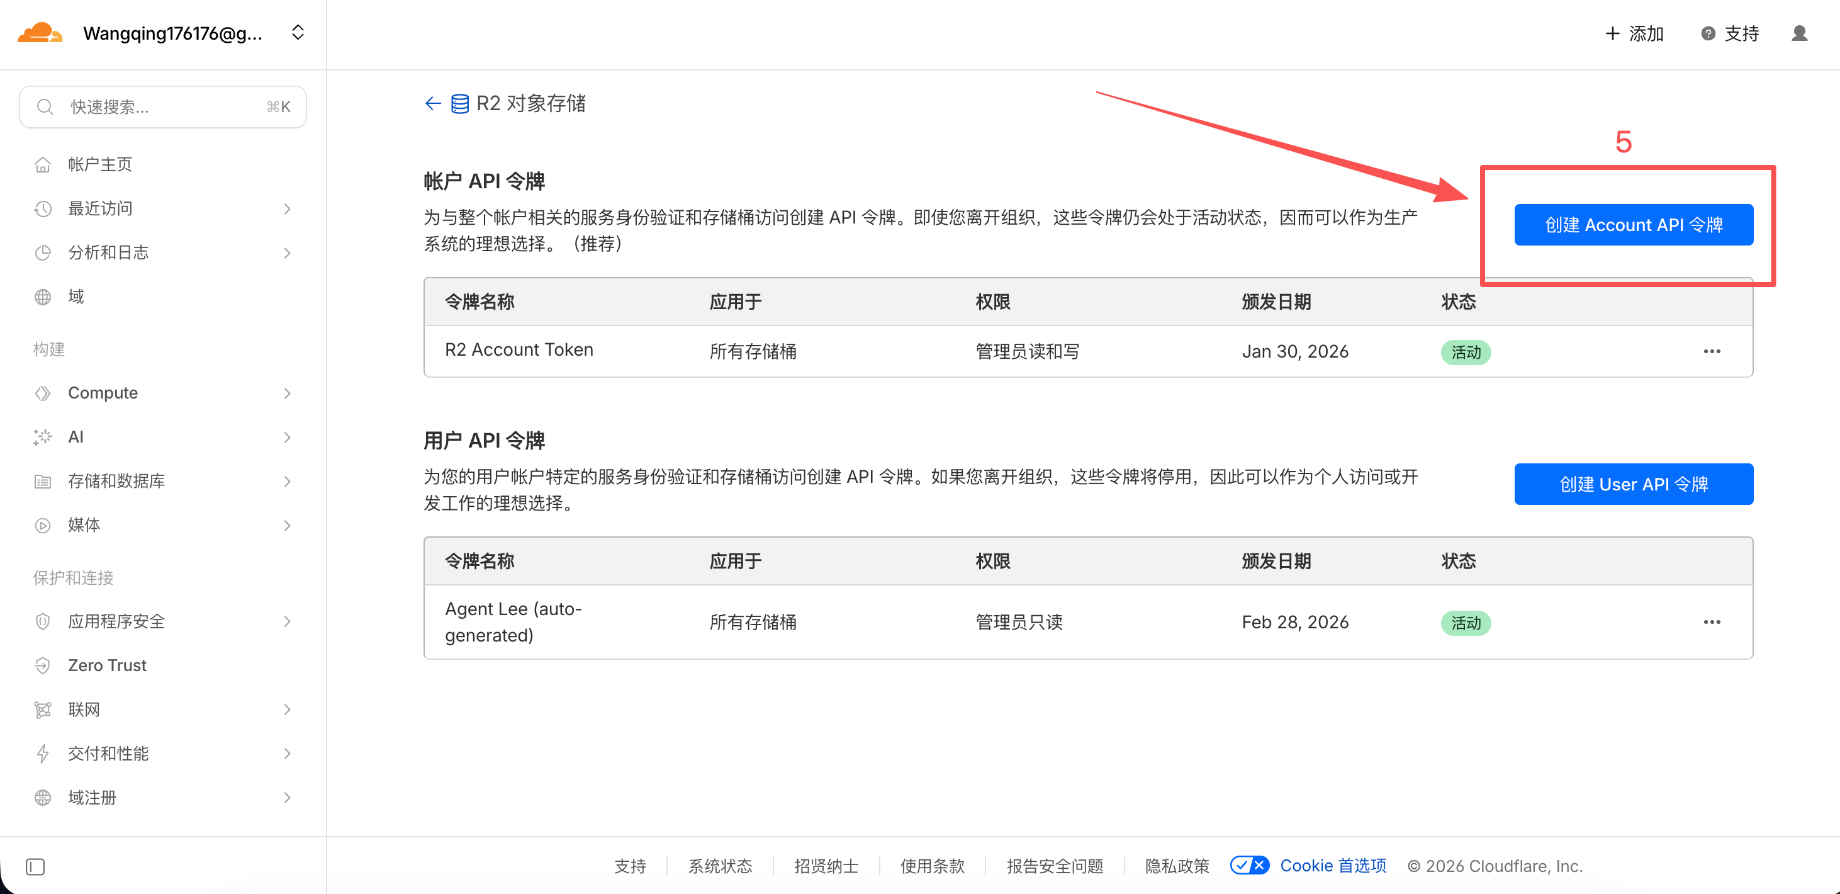Viewport: 1840px width, 894px height.
Task: Open the 帐户主页 home entry
Action: (100, 164)
